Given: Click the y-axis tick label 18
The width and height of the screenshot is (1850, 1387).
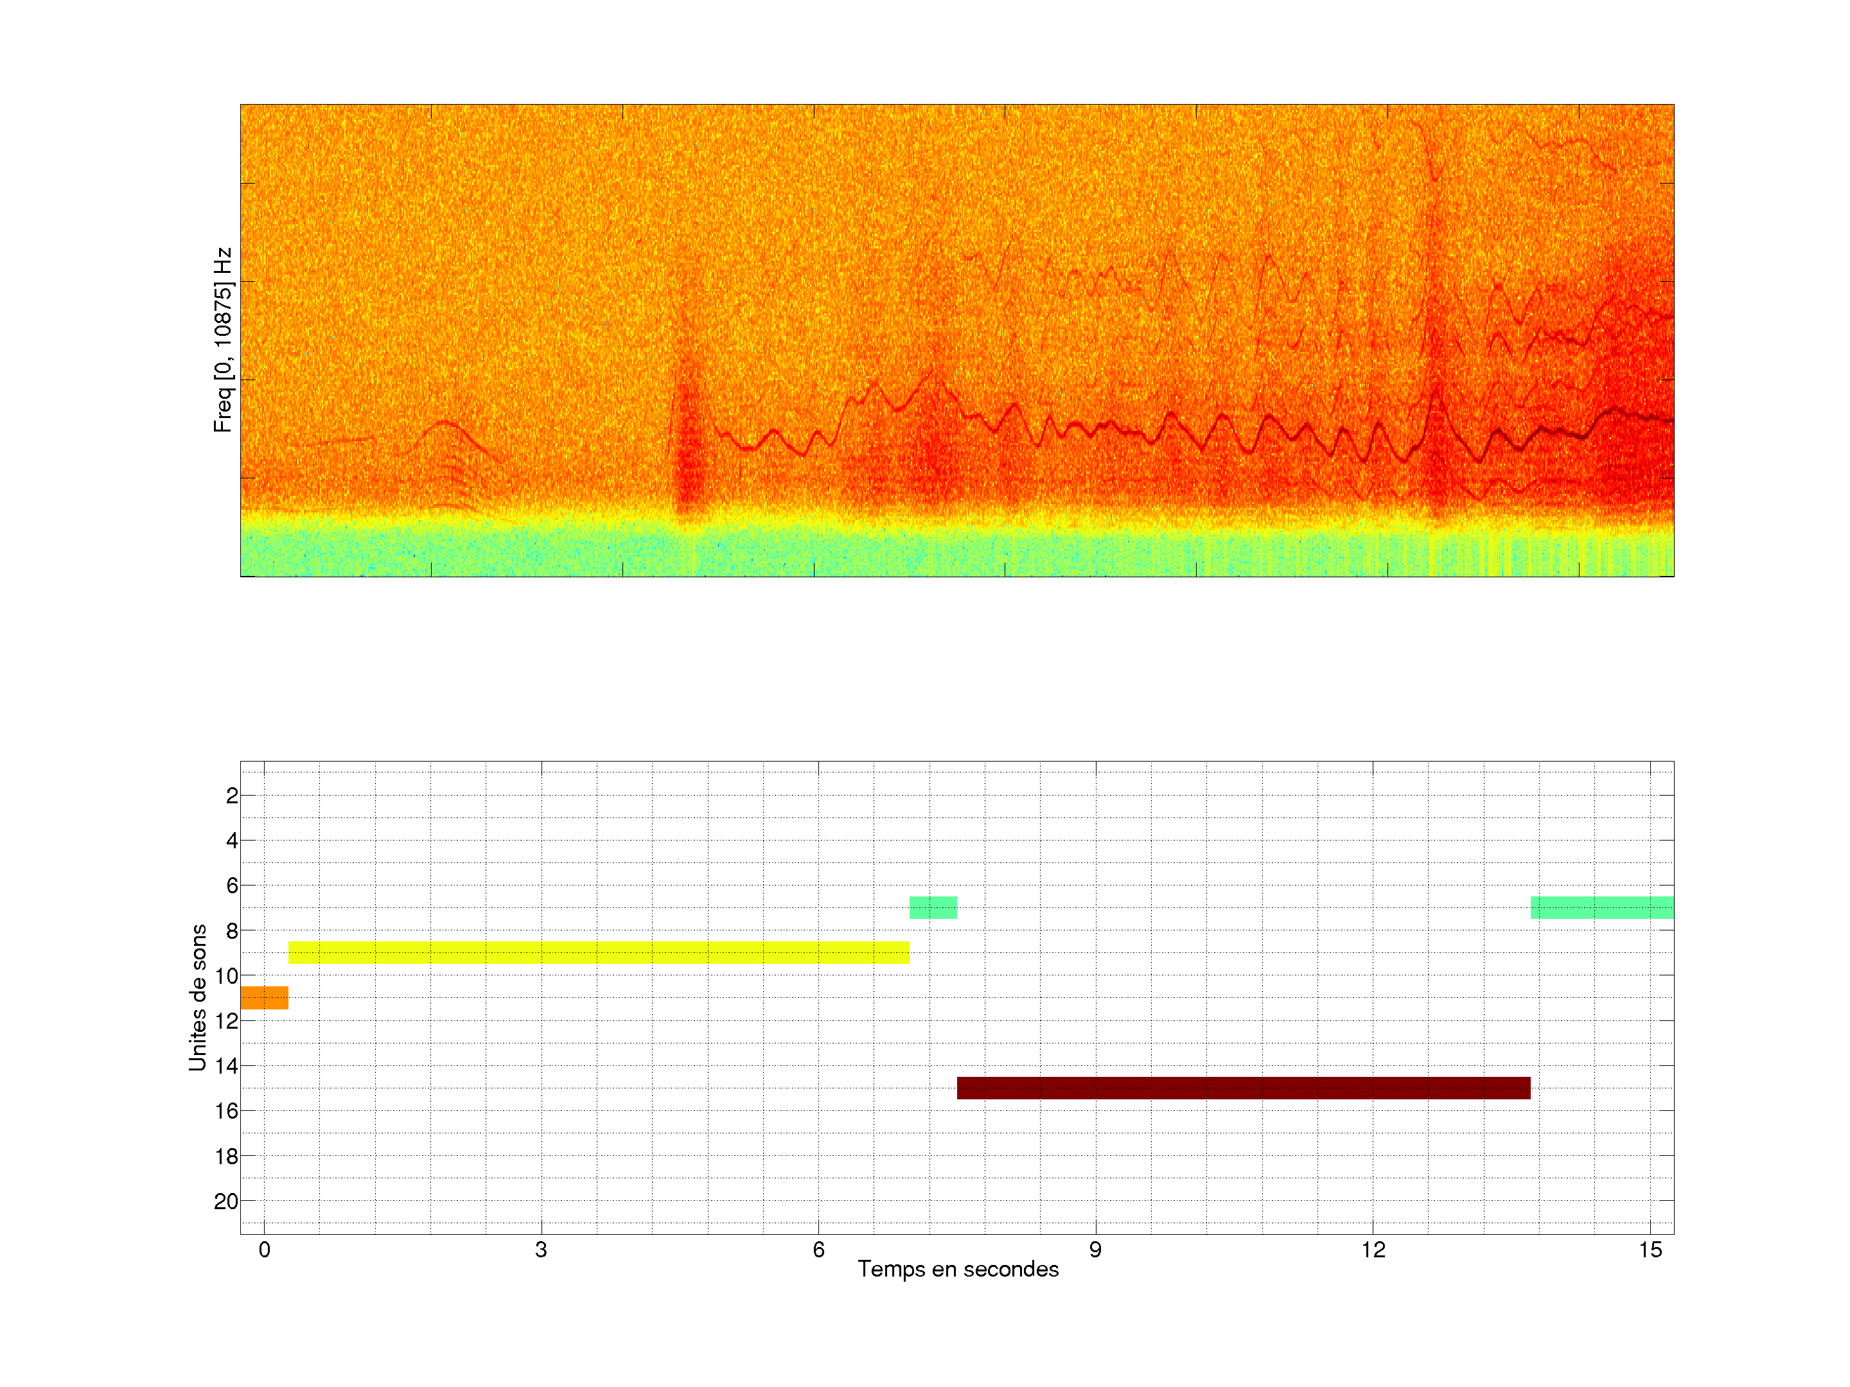Looking at the screenshot, I should [x=227, y=1156].
